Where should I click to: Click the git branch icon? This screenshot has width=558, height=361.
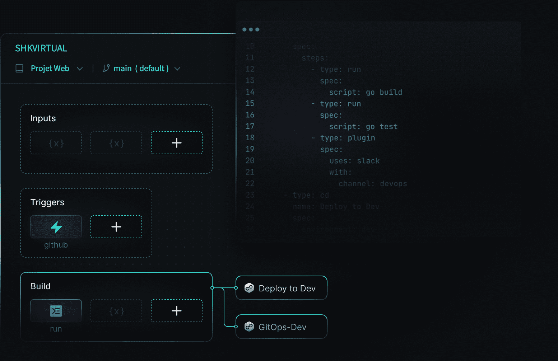click(106, 69)
